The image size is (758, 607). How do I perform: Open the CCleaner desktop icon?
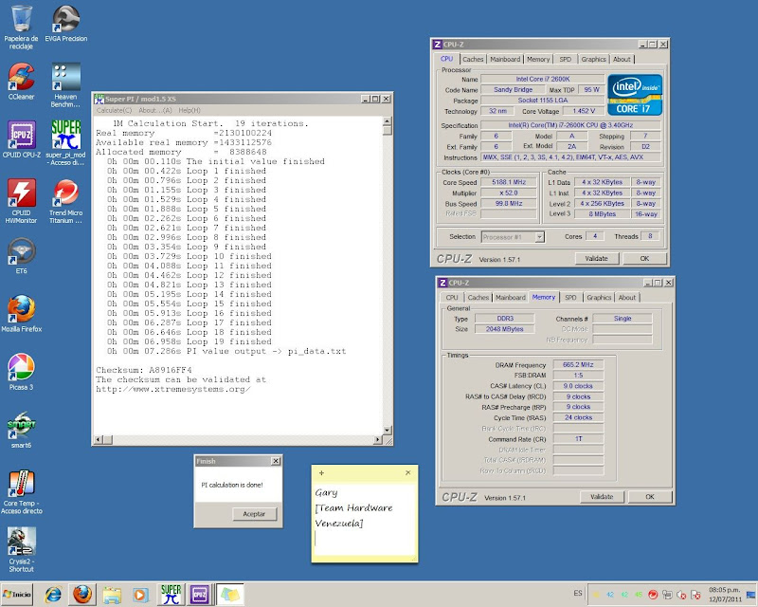pyautogui.click(x=21, y=78)
